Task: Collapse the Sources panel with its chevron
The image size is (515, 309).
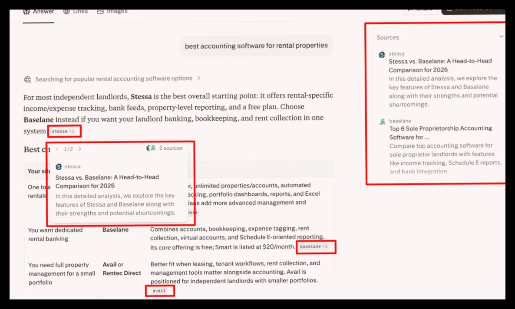Action: point(501,36)
